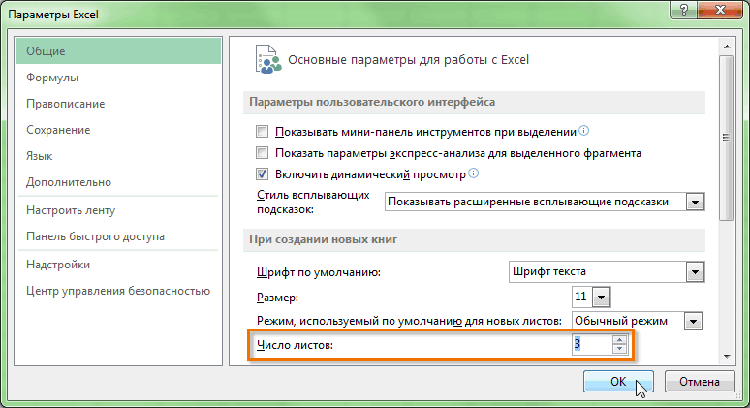The width and height of the screenshot is (750, 408).
Task: Go to Язык settings
Action: point(118,156)
